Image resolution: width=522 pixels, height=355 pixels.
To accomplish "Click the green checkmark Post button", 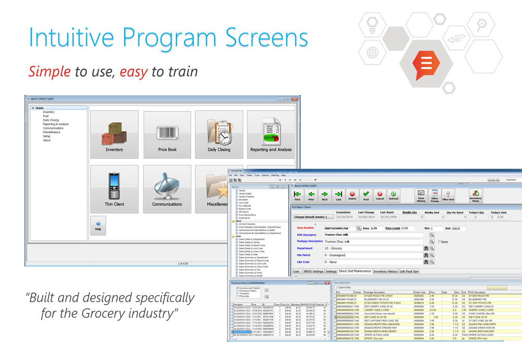I will click(366, 196).
